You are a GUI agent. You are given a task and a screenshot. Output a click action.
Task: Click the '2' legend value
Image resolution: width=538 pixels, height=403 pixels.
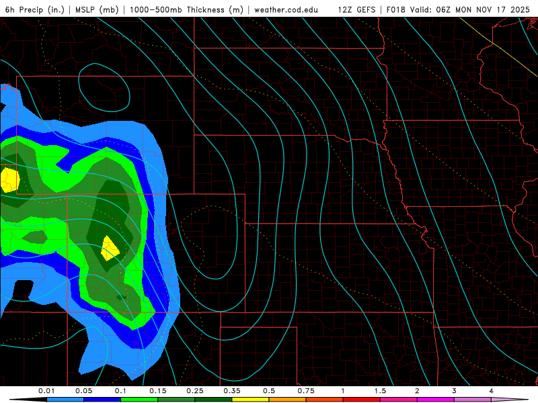(x=417, y=391)
